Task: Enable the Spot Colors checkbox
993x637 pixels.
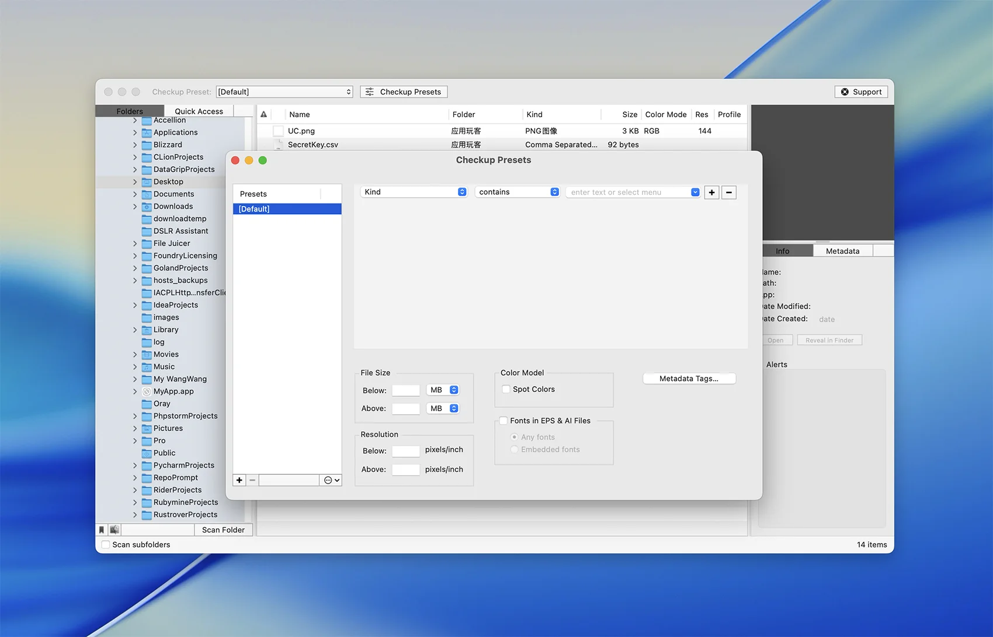Action: (x=506, y=389)
